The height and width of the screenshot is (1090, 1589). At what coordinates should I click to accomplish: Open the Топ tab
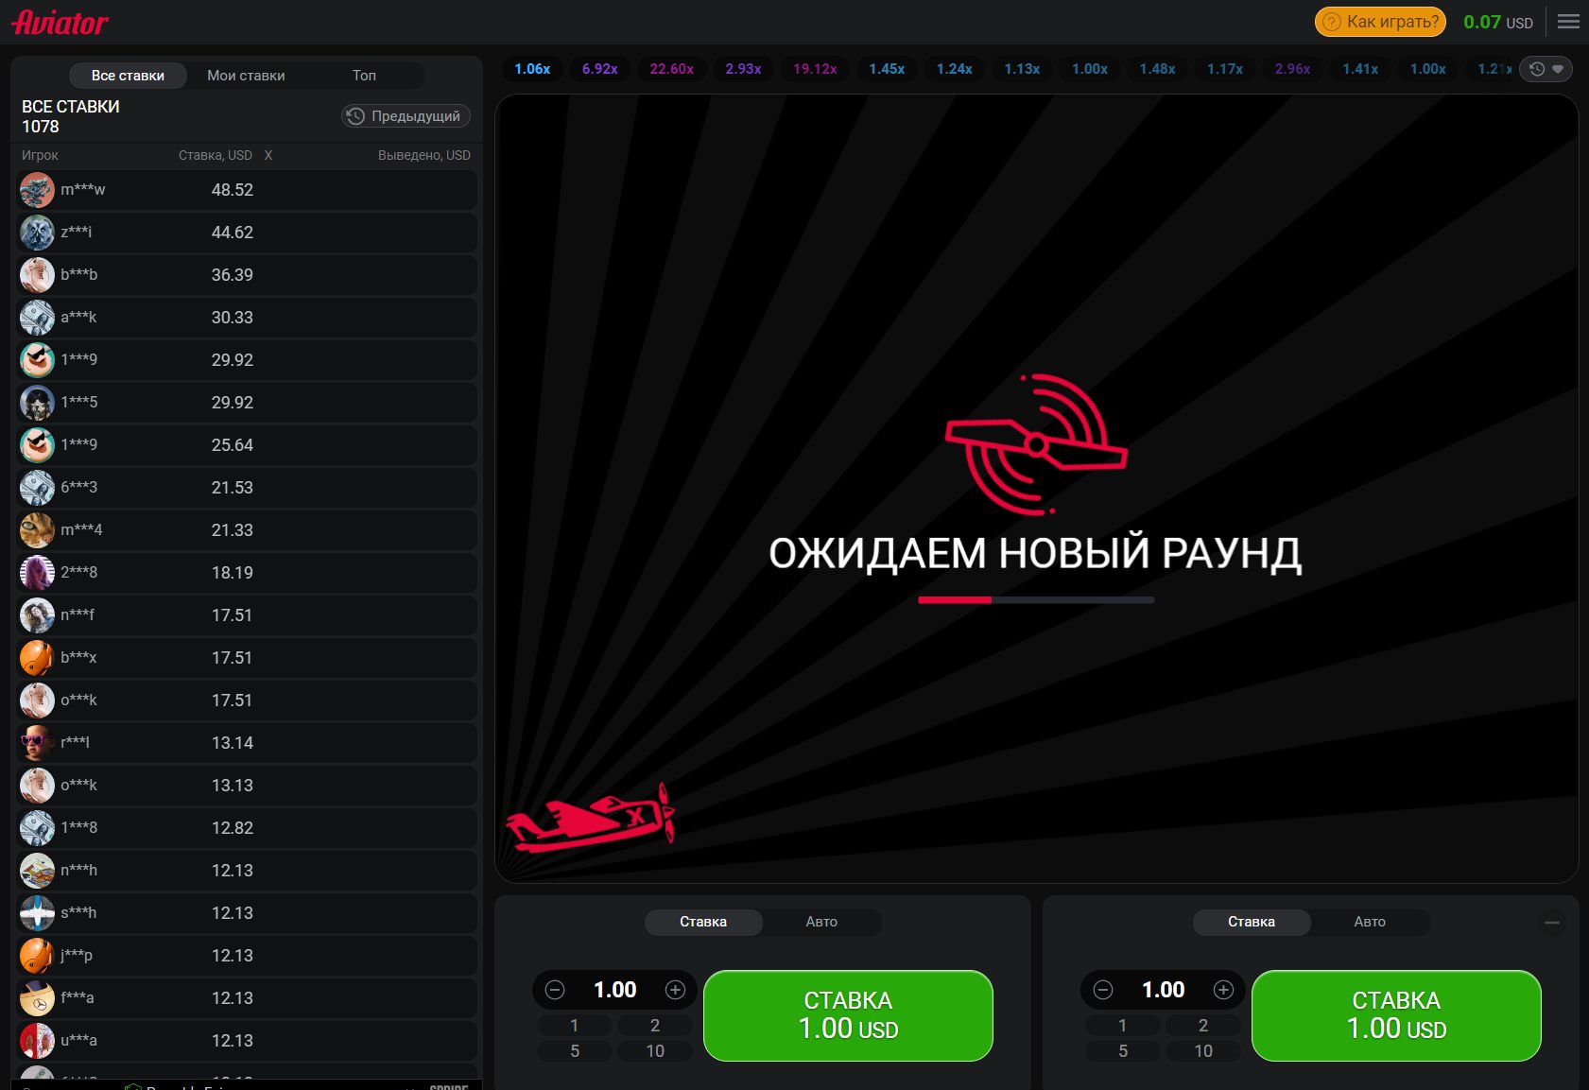[x=364, y=76]
